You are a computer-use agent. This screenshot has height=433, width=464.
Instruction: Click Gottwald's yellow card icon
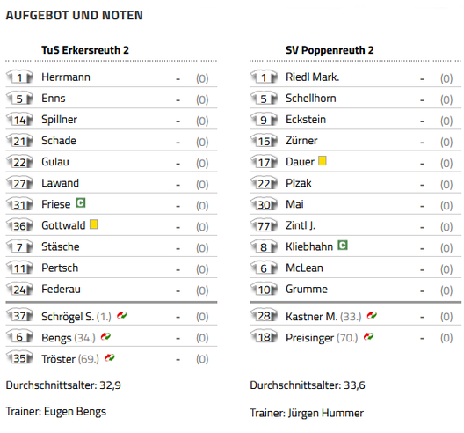(93, 224)
